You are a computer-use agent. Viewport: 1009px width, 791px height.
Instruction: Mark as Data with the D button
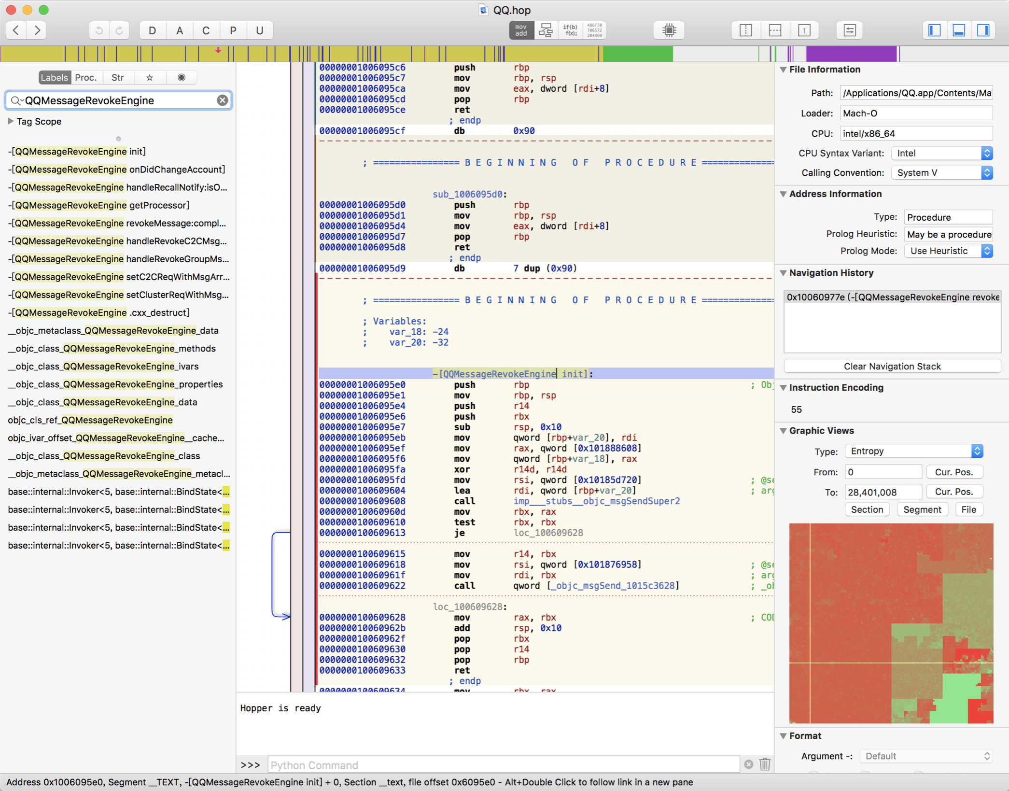[x=152, y=30]
